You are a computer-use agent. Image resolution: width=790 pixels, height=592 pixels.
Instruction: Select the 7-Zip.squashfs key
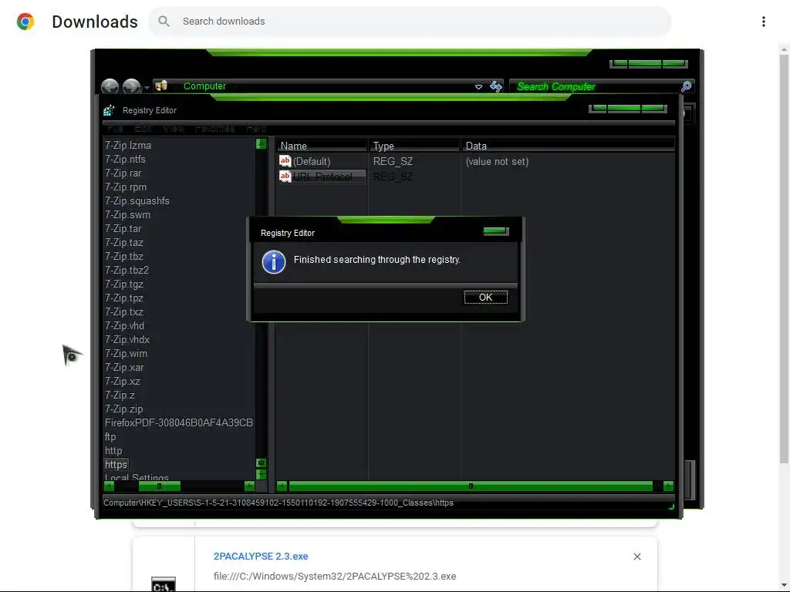[137, 201]
